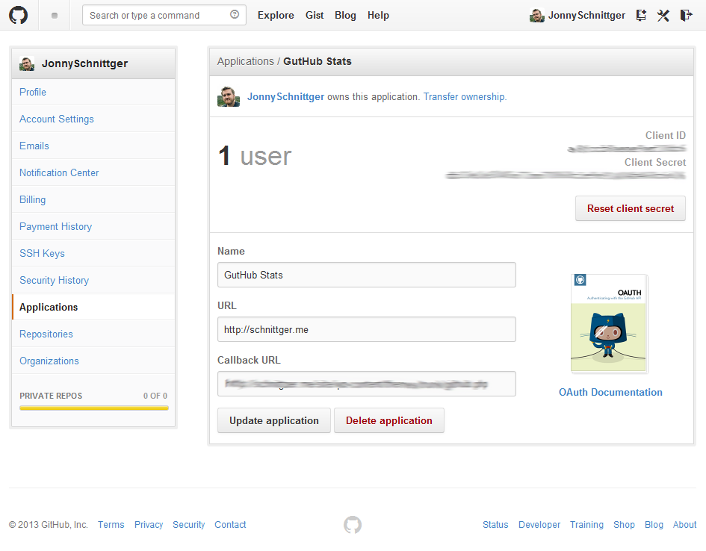Click the private repos usage bar
Viewport: 706px width, 551px height.
93,408
